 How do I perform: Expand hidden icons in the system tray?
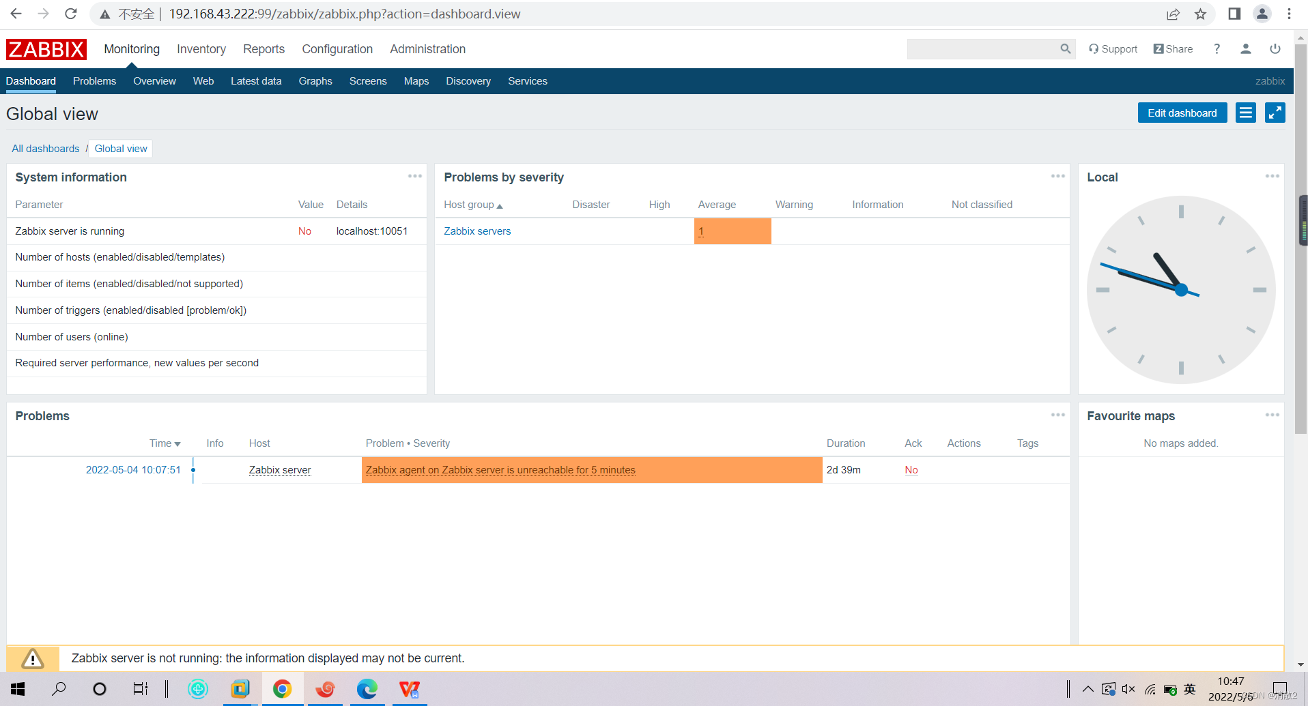click(x=1087, y=688)
